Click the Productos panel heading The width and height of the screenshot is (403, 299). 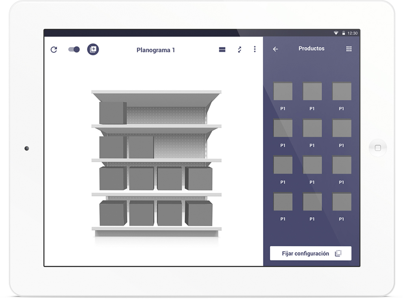[x=311, y=49]
